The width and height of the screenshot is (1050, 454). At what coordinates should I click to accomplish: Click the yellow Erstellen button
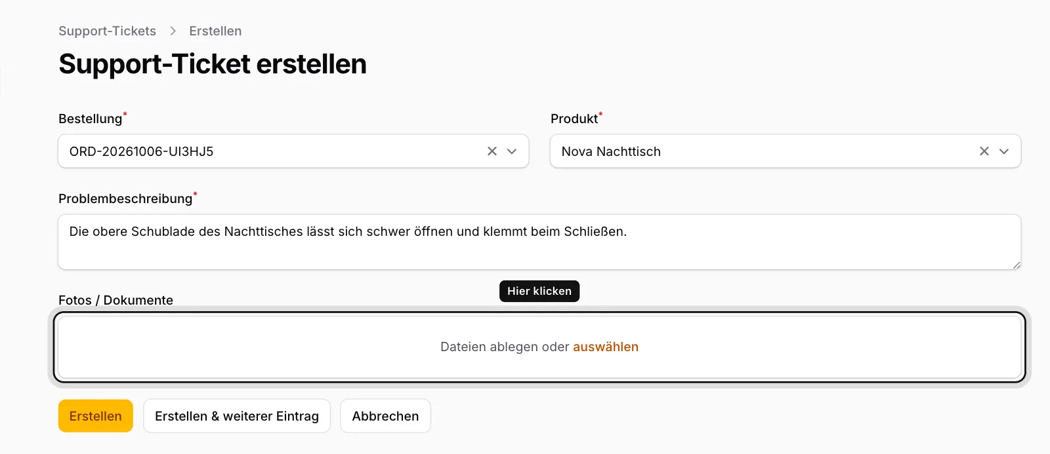[96, 416]
